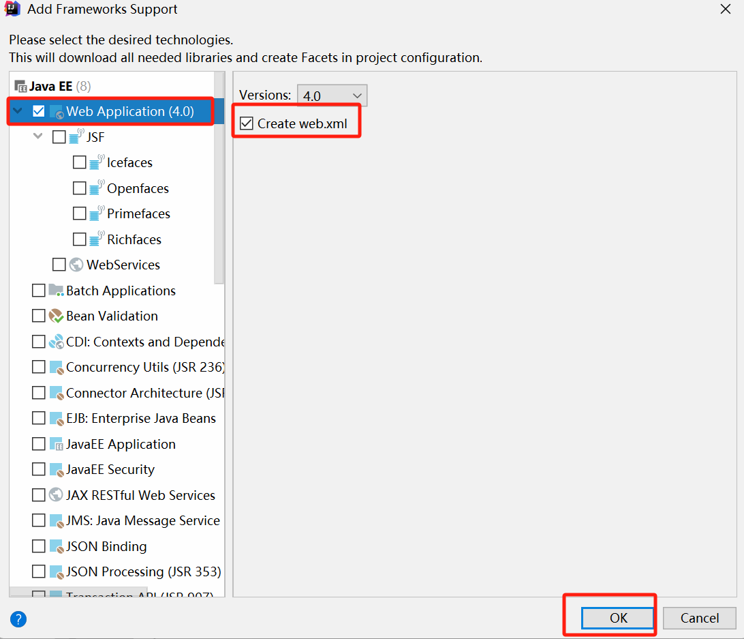This screenshot has height=639, width=744.
Task: Click the JSON Binding icon
Action: pyautogui.click(x=57, y=546)
